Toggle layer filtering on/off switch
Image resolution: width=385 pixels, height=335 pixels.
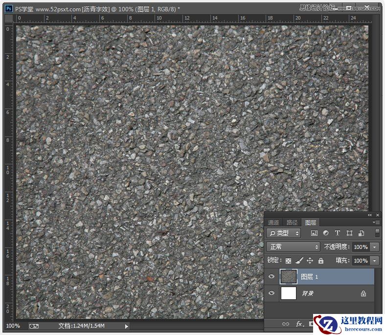pyautogui.click(x=377, y=233)
